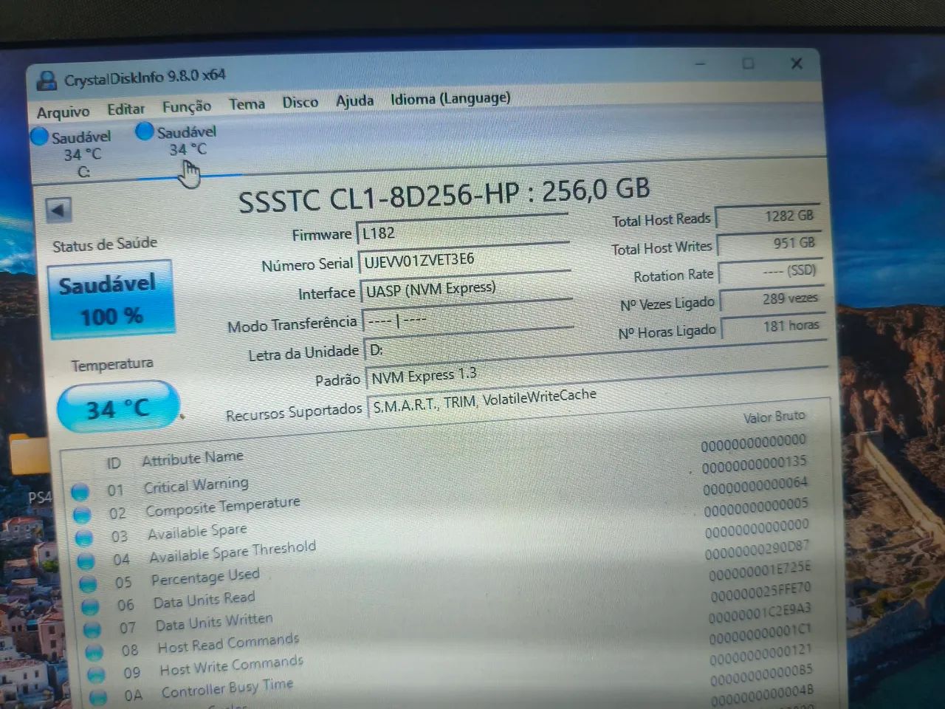Image resolution: width=945 pixels, height=709 pixels.
Task: Click the CrystalDiskInfo title bar icon
Action: [47, 81]
